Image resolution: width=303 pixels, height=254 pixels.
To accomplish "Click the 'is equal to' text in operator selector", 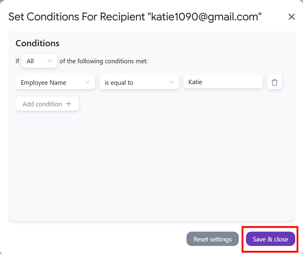I will pos(119,83).
